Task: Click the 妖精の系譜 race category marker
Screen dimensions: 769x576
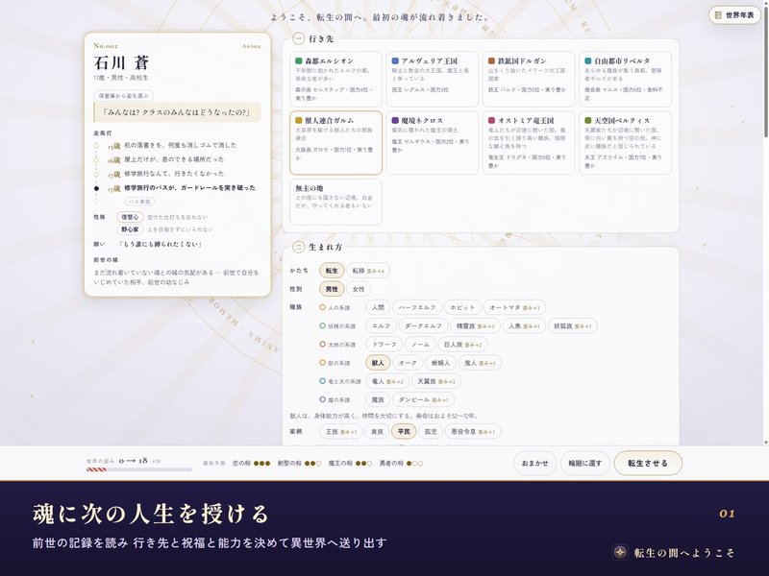Action: point(322,325)
